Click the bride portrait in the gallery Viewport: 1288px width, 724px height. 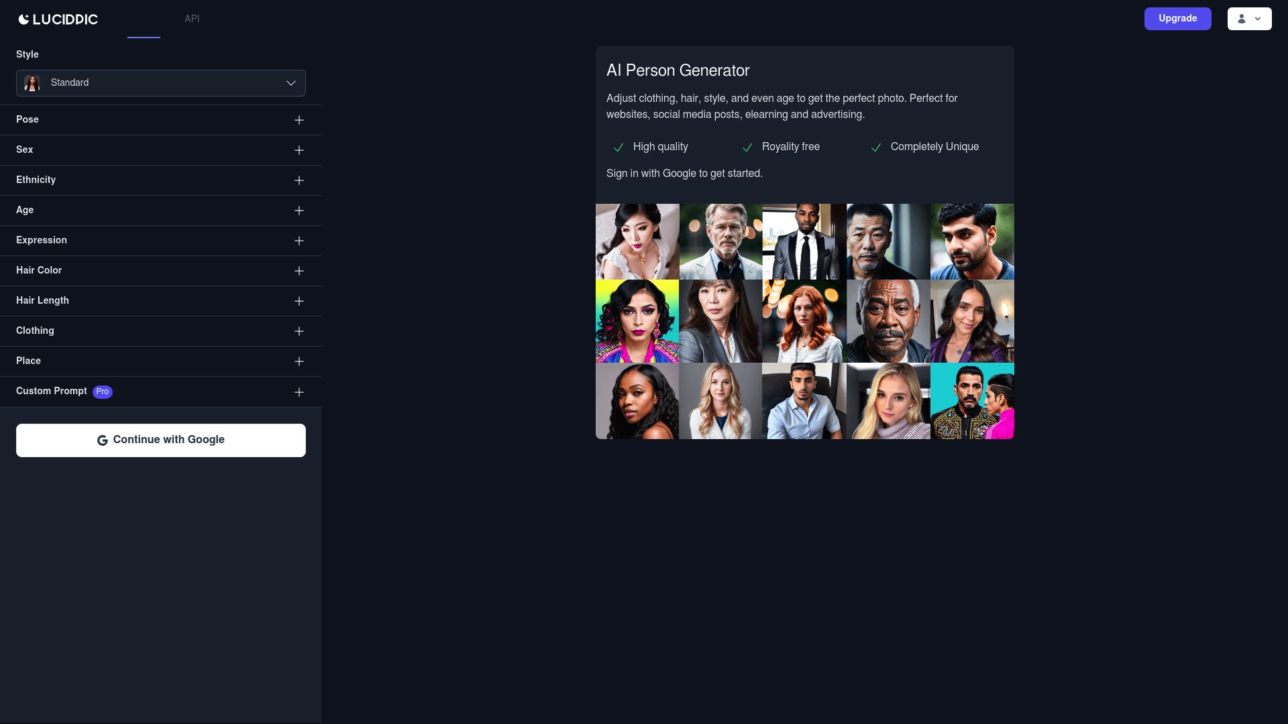pyautogui.click(x=637, y=241)
